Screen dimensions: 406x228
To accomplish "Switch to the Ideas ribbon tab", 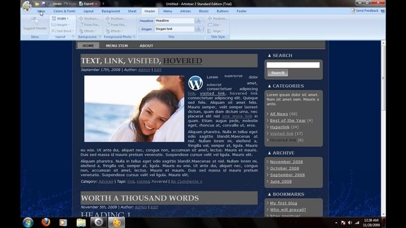I will tap(41, 11).
